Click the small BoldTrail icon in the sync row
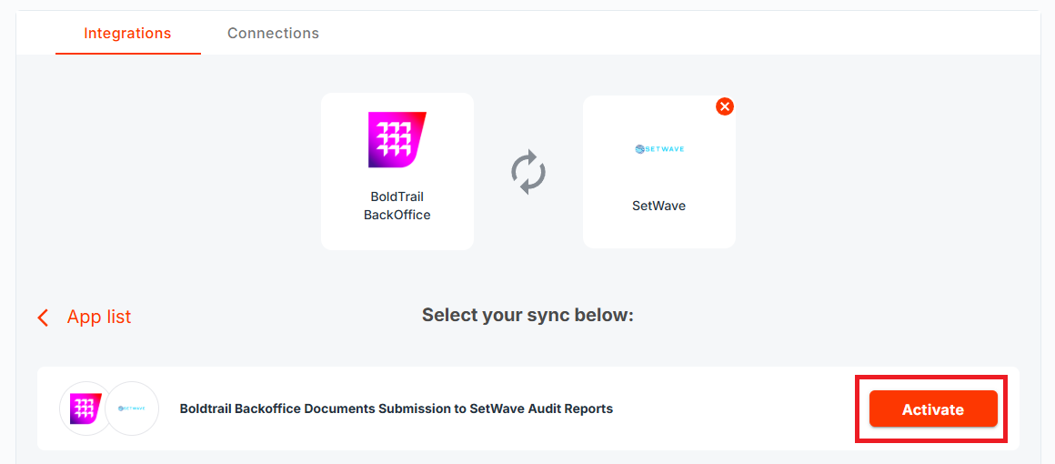The width and height of the screenshot is (1055, 464). click(x=86, y=409)
